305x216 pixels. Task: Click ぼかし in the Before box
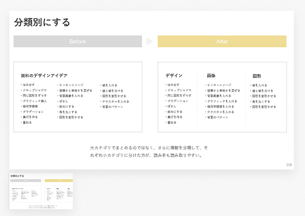coord(64,101)
